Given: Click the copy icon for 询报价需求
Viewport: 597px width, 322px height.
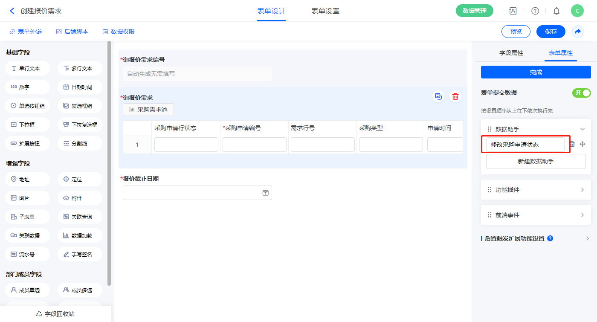Looking at the screenshot, I should tap(438, 96).
